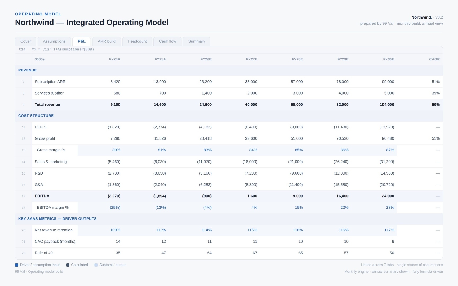Select the FY28E column header
The height and width of the screenshot is (286, 458).
[297, 59]
